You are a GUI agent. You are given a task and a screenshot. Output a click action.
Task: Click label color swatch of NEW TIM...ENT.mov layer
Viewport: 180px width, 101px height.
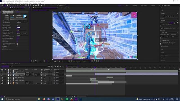pyautogui.click(x=9, y=76)
